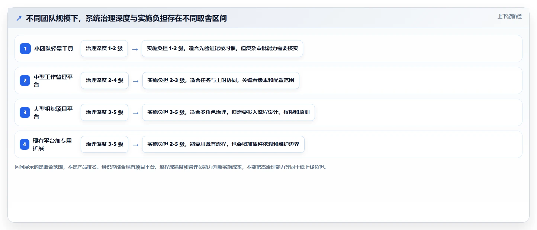Select the number 3 badge

click(25, 112)
